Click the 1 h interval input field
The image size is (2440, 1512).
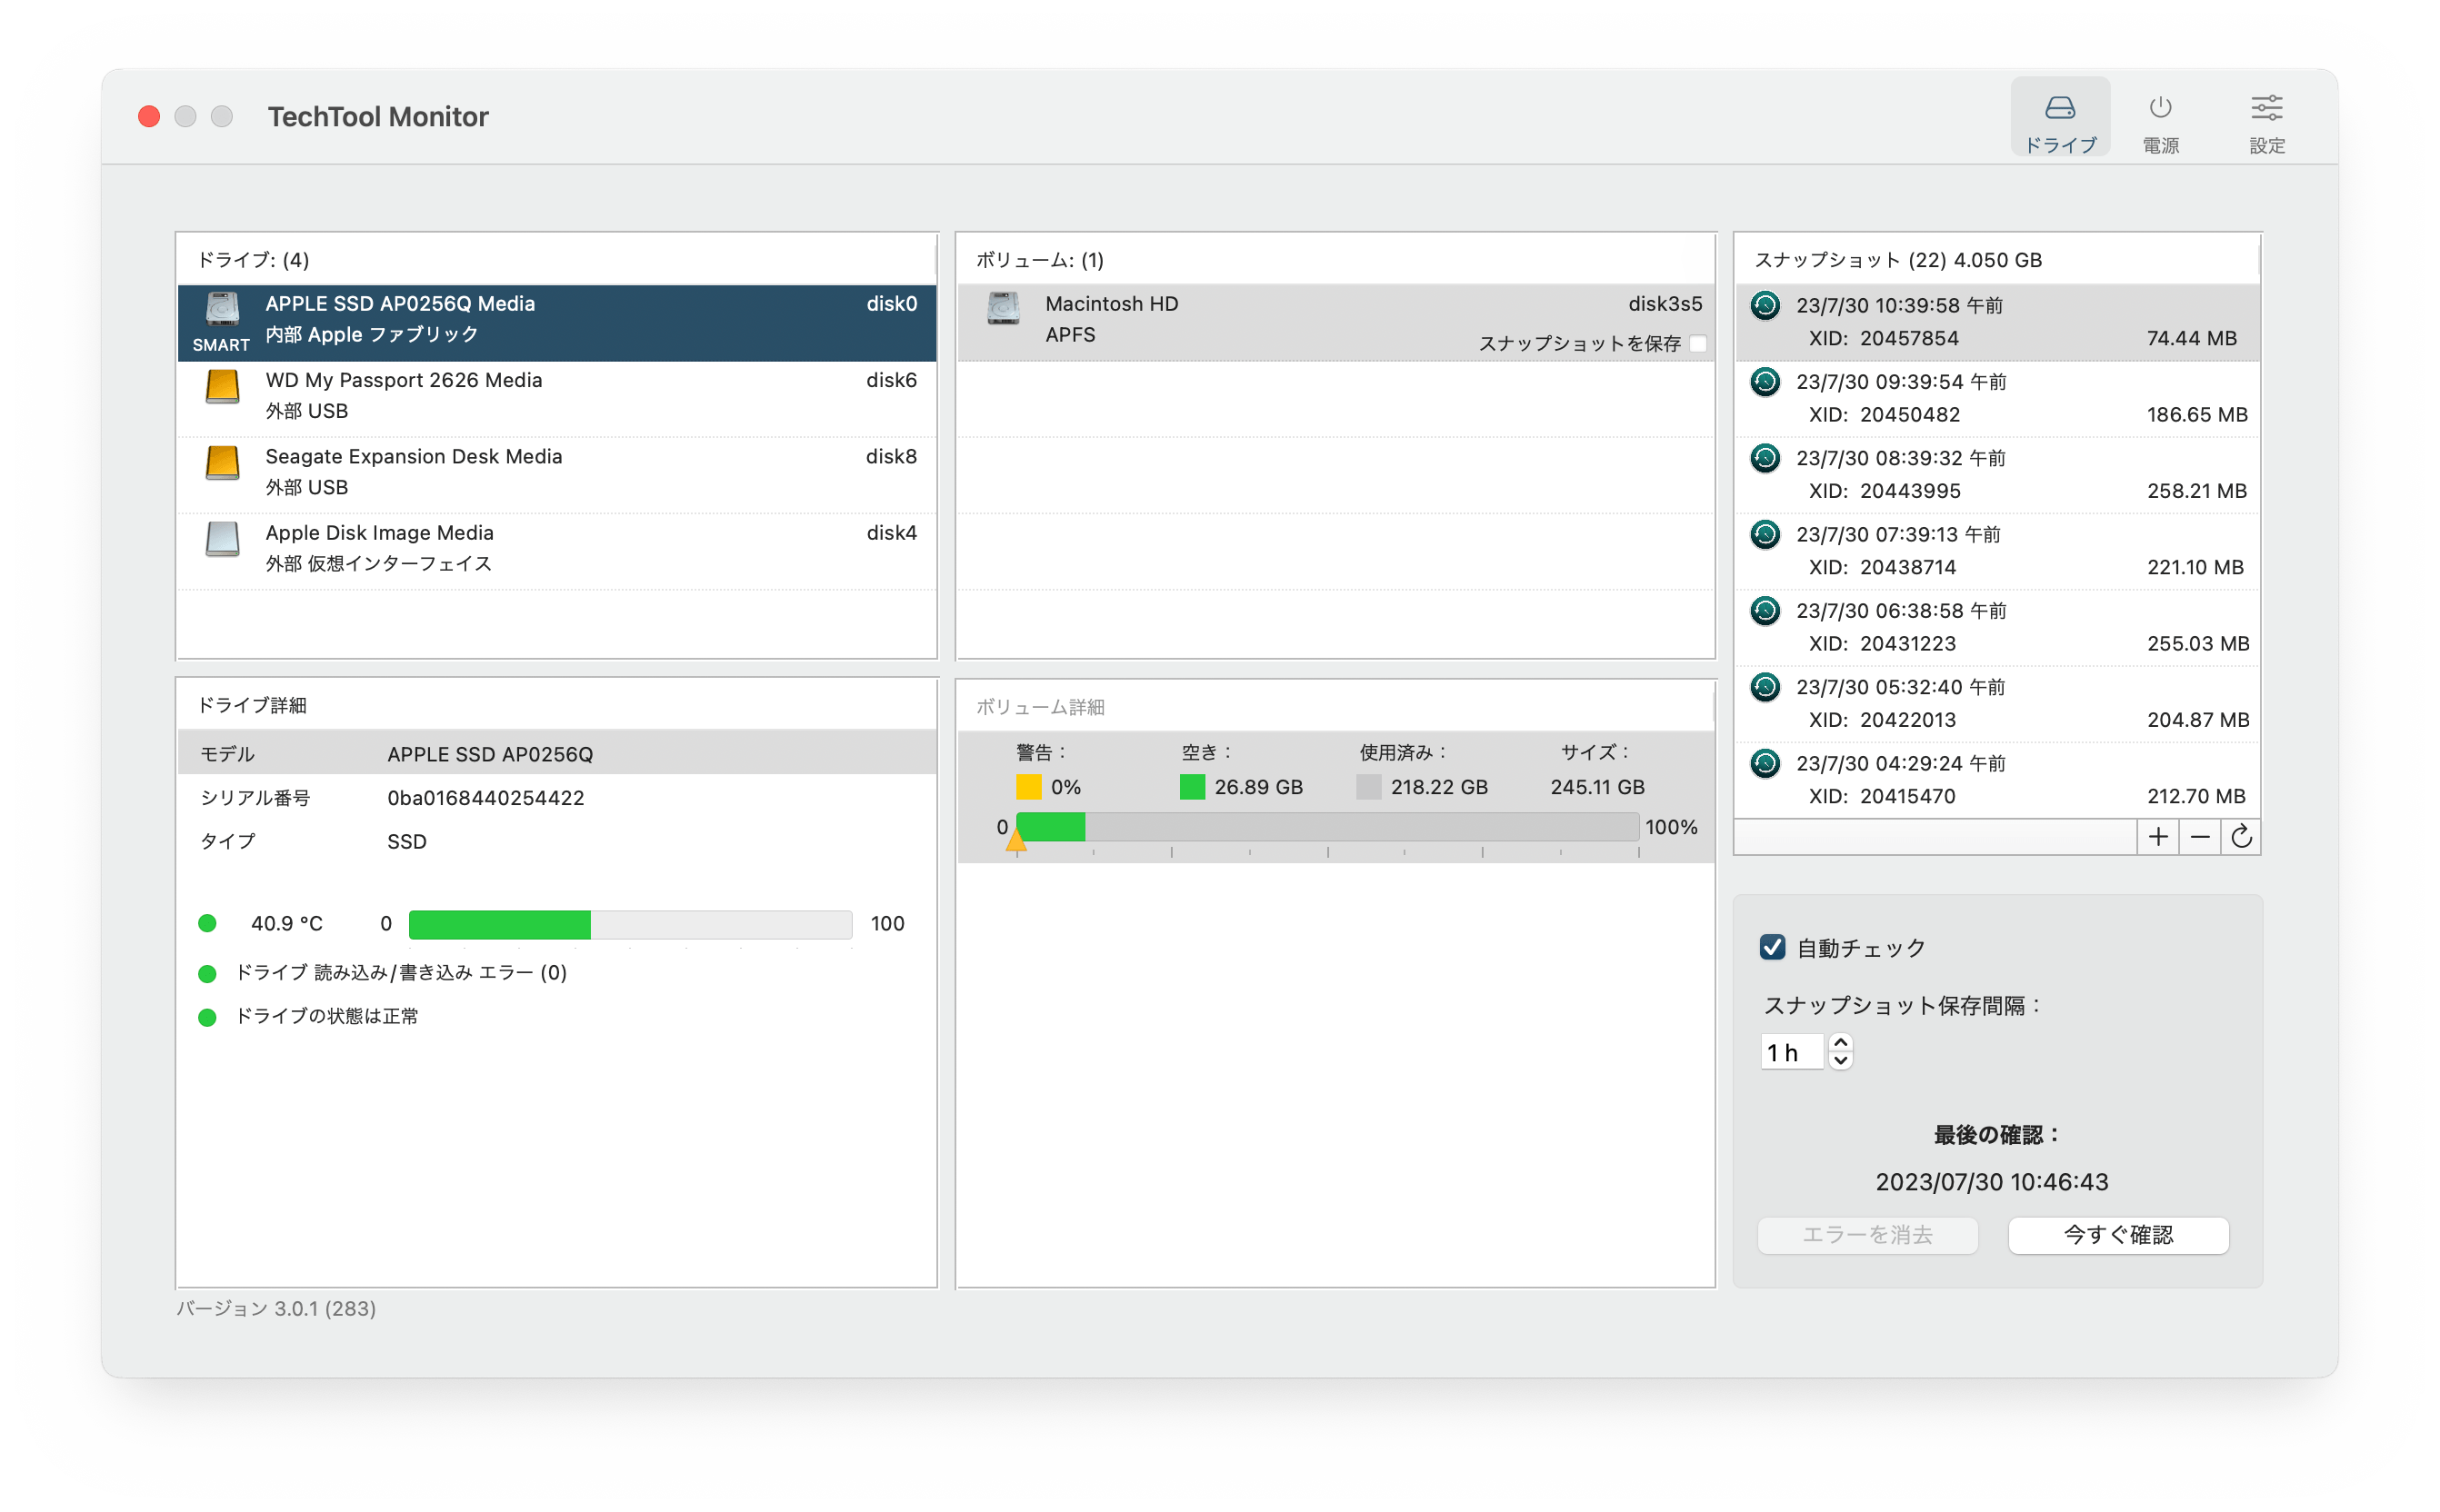tap(1791, 1053)
